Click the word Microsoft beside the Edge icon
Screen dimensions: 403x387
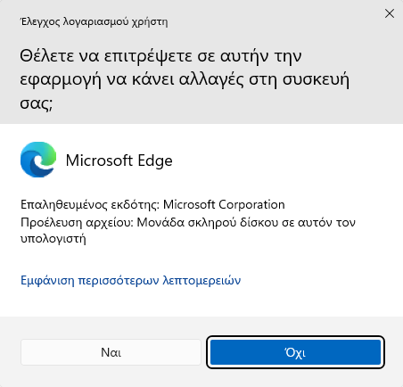tap(99, 161)
